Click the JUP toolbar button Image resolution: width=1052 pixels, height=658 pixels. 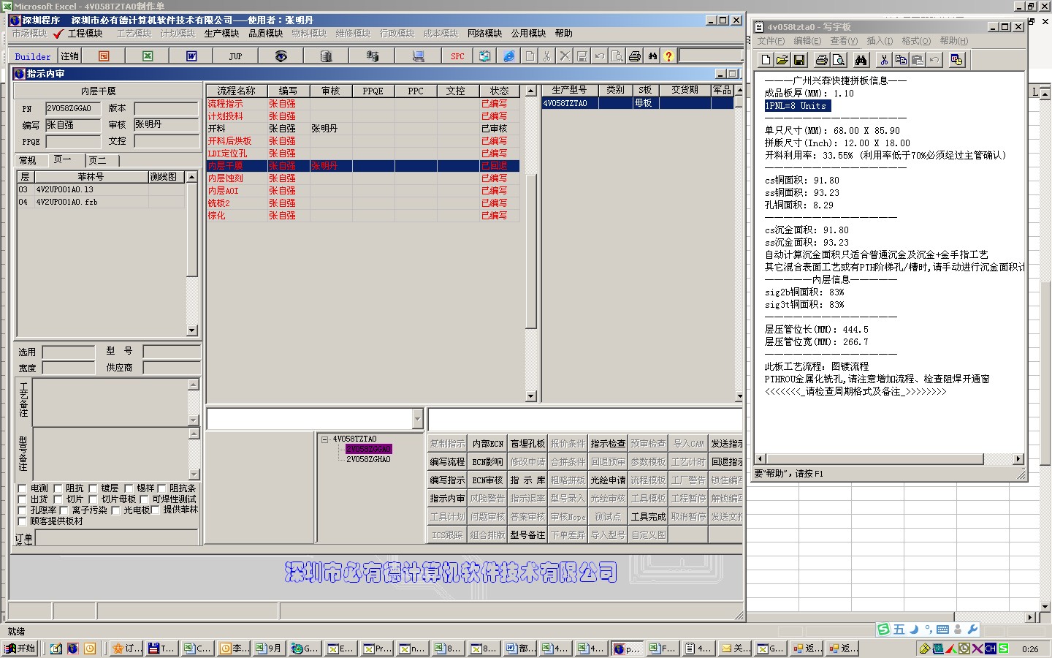[x=235, y=56]
